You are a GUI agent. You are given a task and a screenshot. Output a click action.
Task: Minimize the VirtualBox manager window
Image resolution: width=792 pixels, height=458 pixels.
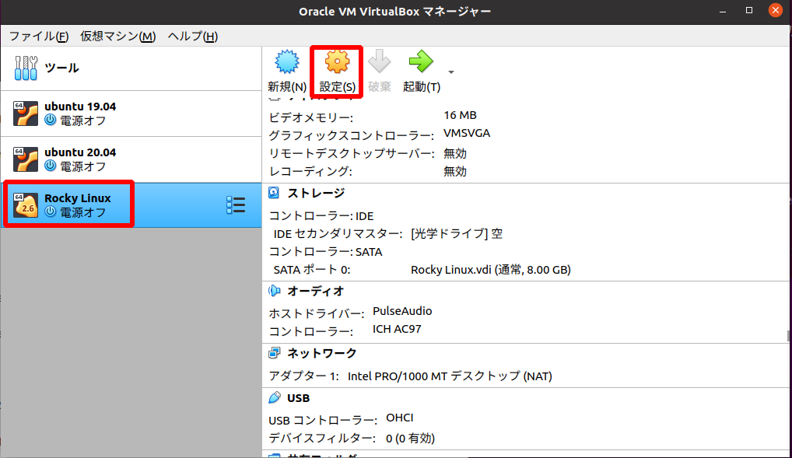(723, 11)
